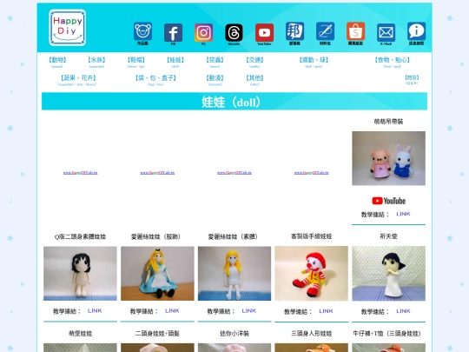The width and height of the screenshot is (469, 352).
Task: Click the Alice doll in blue dress thumbnail
Action: 157,273
